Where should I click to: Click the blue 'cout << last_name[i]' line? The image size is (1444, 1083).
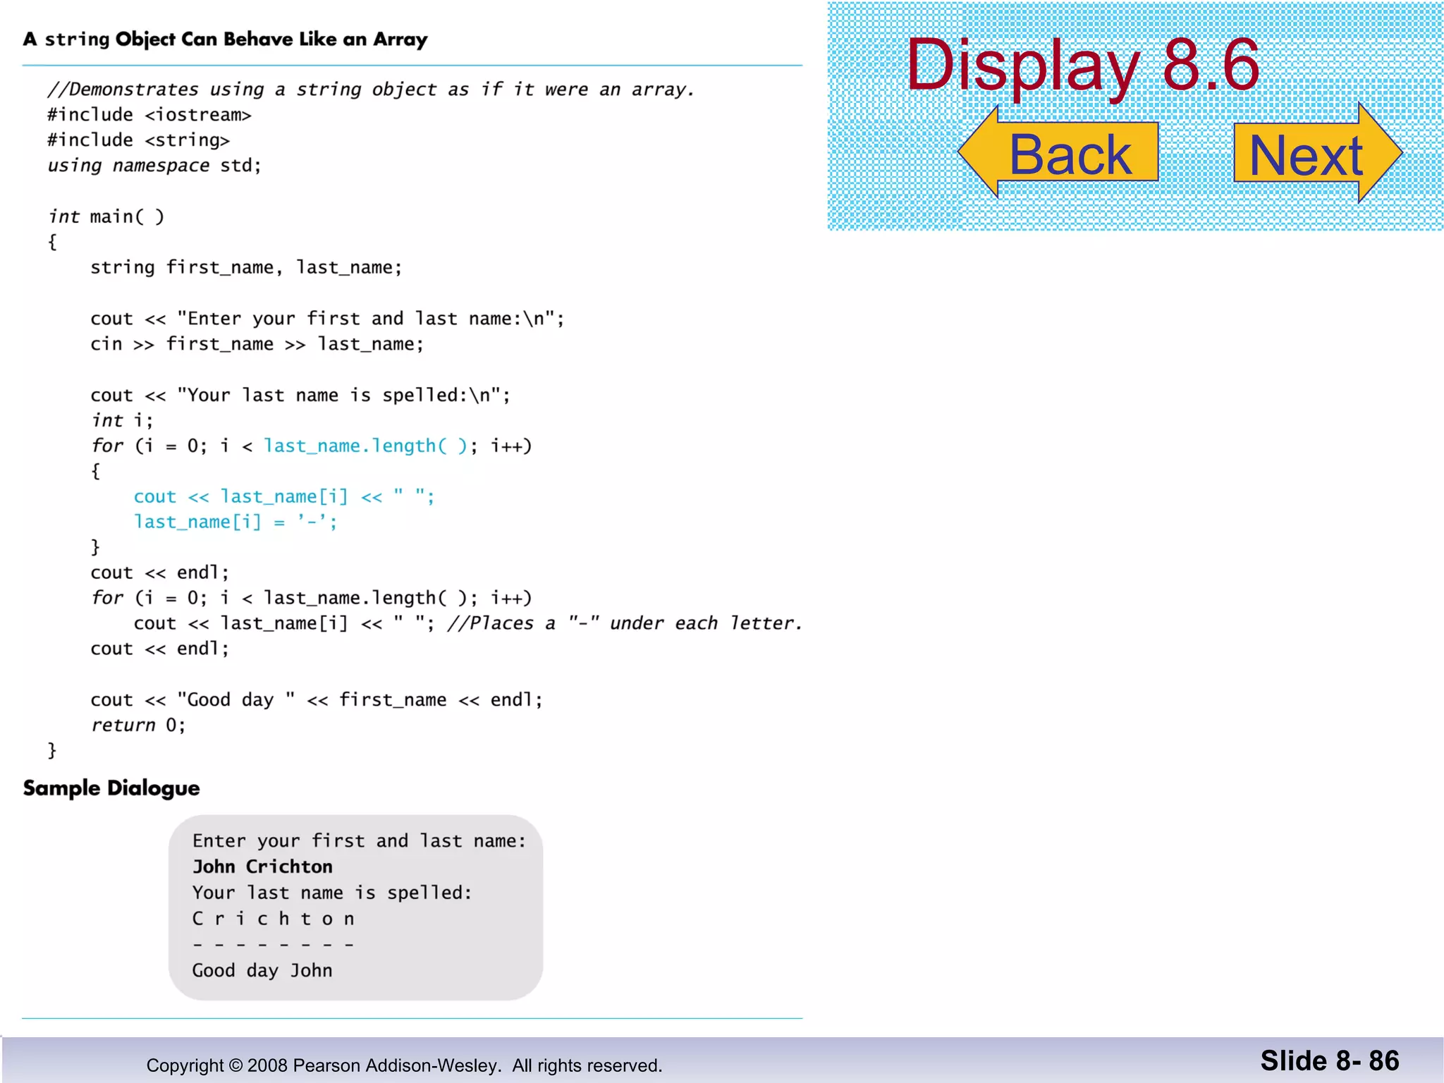[x=284, y=496]
